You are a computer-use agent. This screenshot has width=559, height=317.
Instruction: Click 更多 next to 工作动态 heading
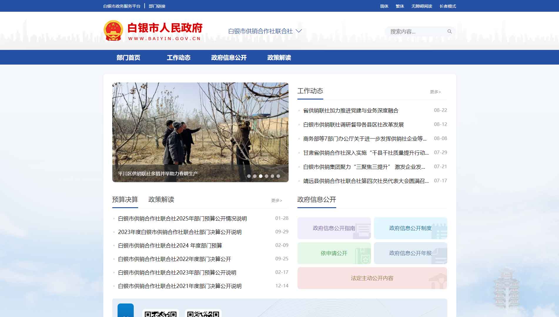click(x=435, y=92)
